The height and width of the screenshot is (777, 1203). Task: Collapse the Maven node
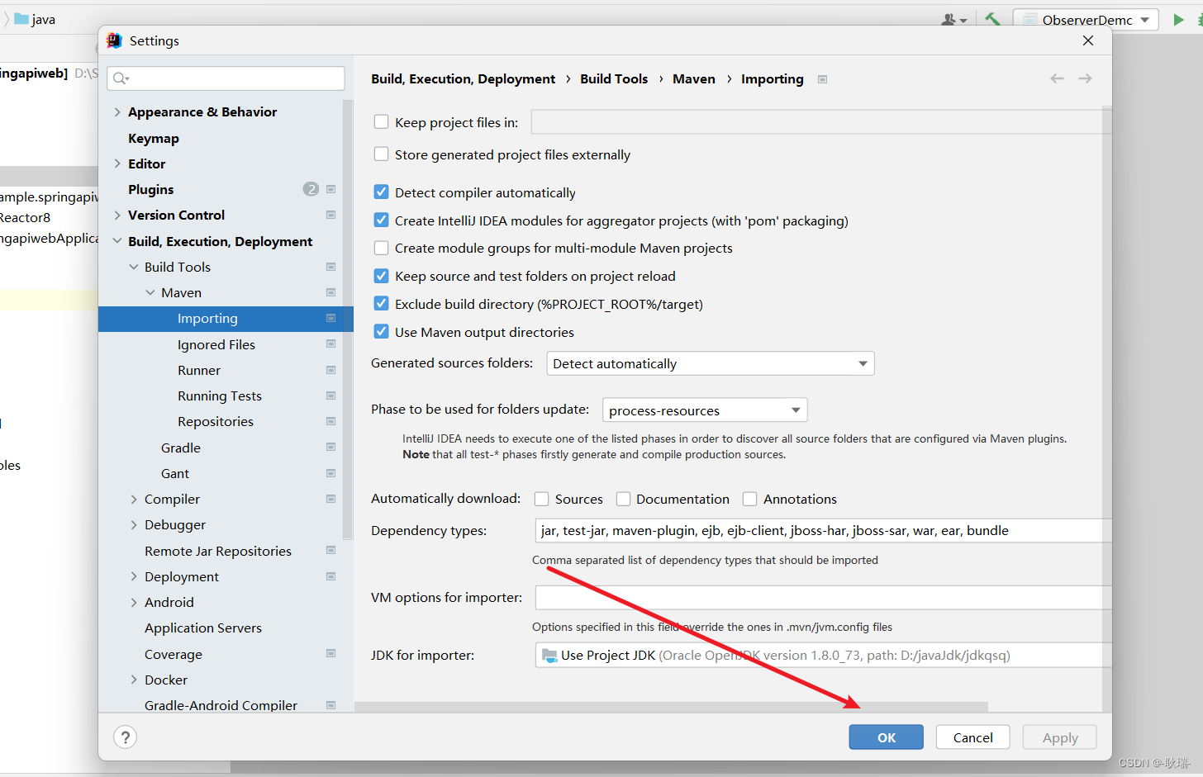point(150,292)
